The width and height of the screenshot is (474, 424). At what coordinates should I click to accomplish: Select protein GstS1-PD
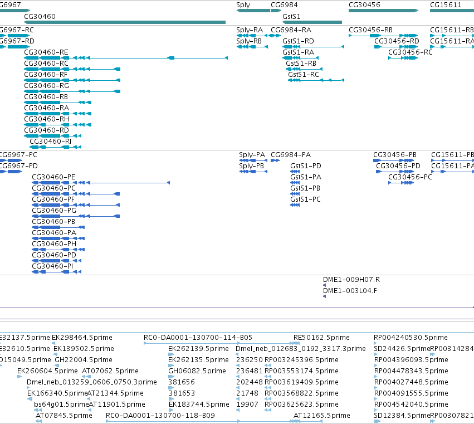click(295, 172)
